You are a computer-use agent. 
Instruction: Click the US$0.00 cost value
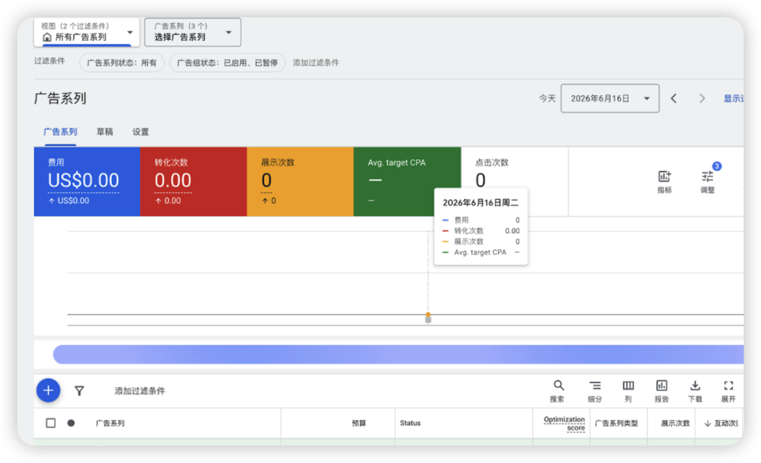click(x=83, y=180)
